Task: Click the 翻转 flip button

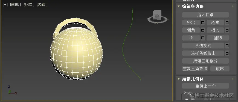Action: [218, 38]
